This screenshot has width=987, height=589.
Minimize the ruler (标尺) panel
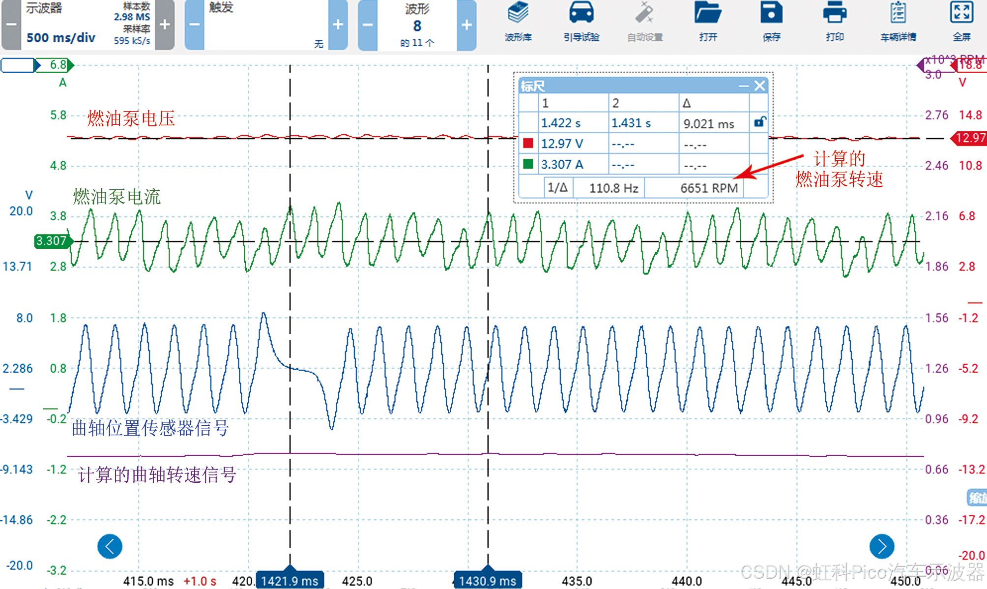744,87
